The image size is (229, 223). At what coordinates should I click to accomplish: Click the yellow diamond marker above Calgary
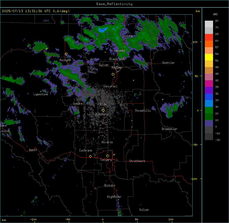click(x=108, y=156)
